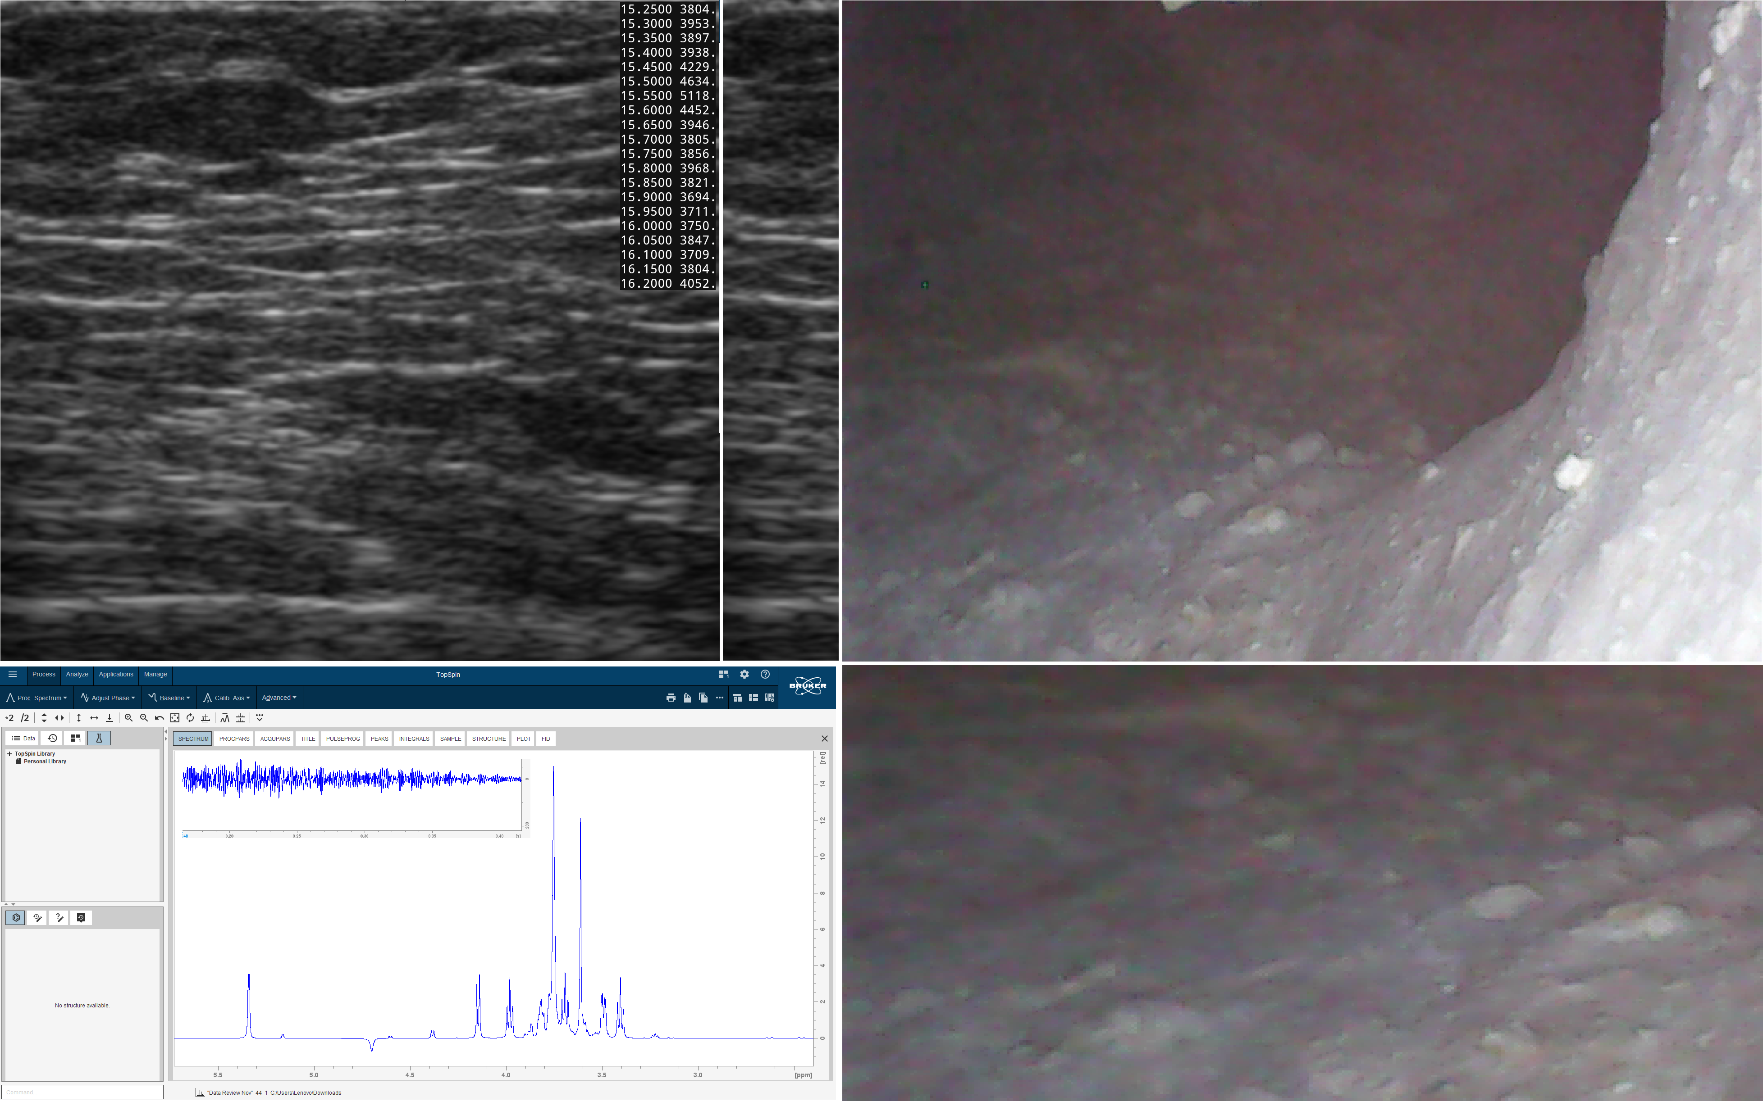This screenshot has height=1106, width=1763.
Task: Click the undo last zoom icon
Action: point(160,718)
